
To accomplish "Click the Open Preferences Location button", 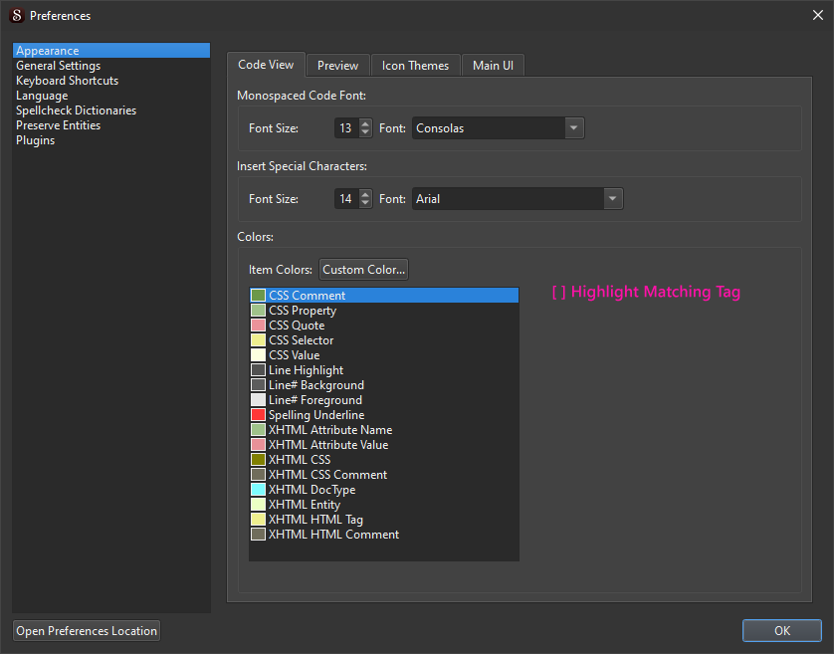I will [x=87, y=630].
